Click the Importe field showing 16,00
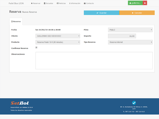 point(122,36)
